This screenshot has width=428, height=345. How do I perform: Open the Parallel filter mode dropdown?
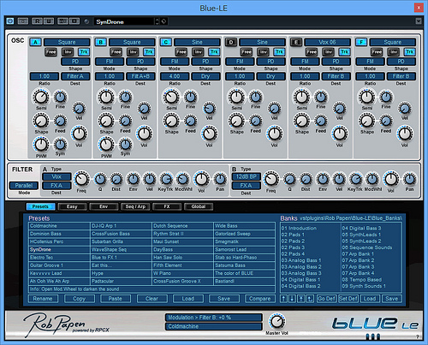coord(24,186)
